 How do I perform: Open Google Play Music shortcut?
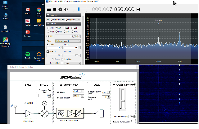(x=39, y=57)
